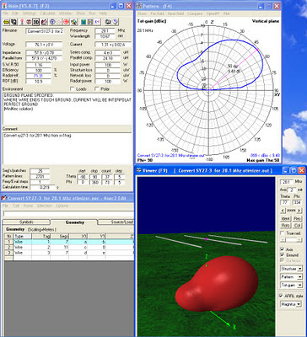This screenshot has width=307, height=337.
Task: Open the Far field menu in Pattern window
Action: (x=157, y=13)
